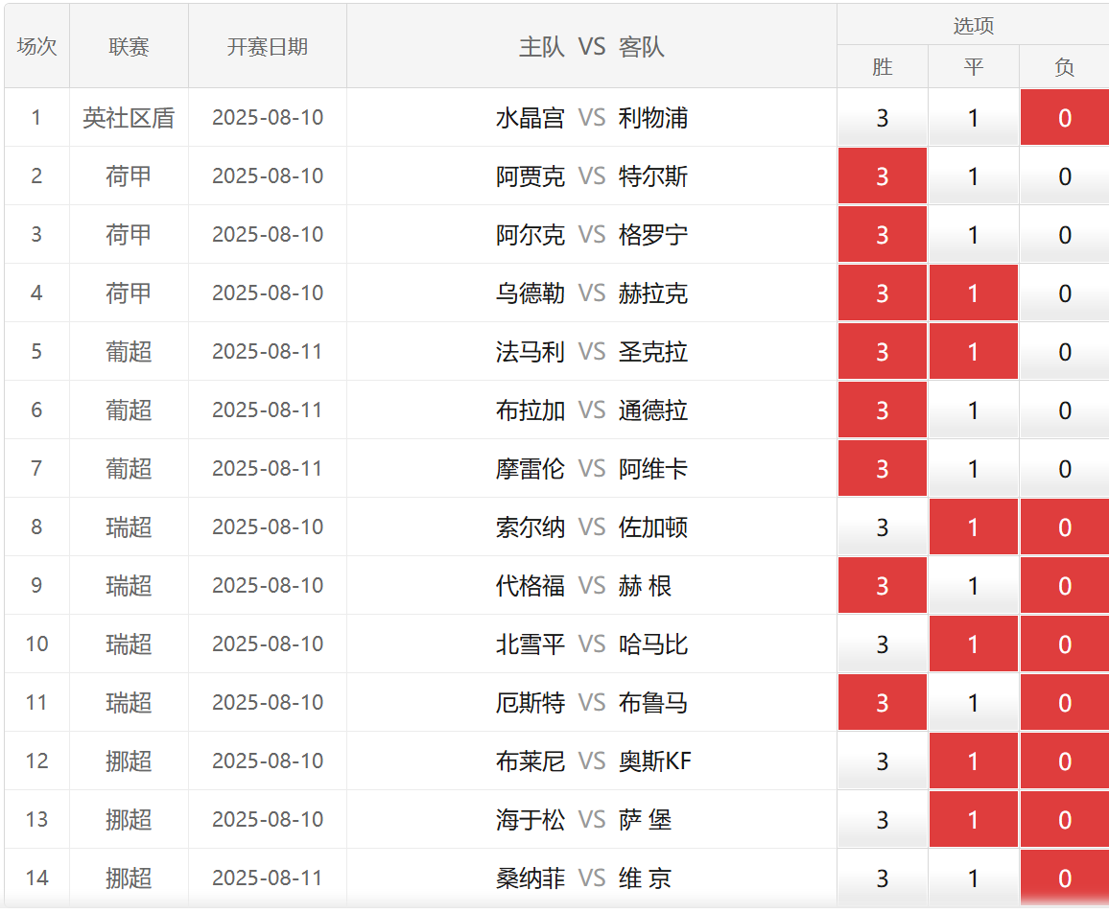Select loss option 0 for 乌德勒 VS 赫拉克
Viewport: 1109px width, 913px height.
tap(1065, 293)
